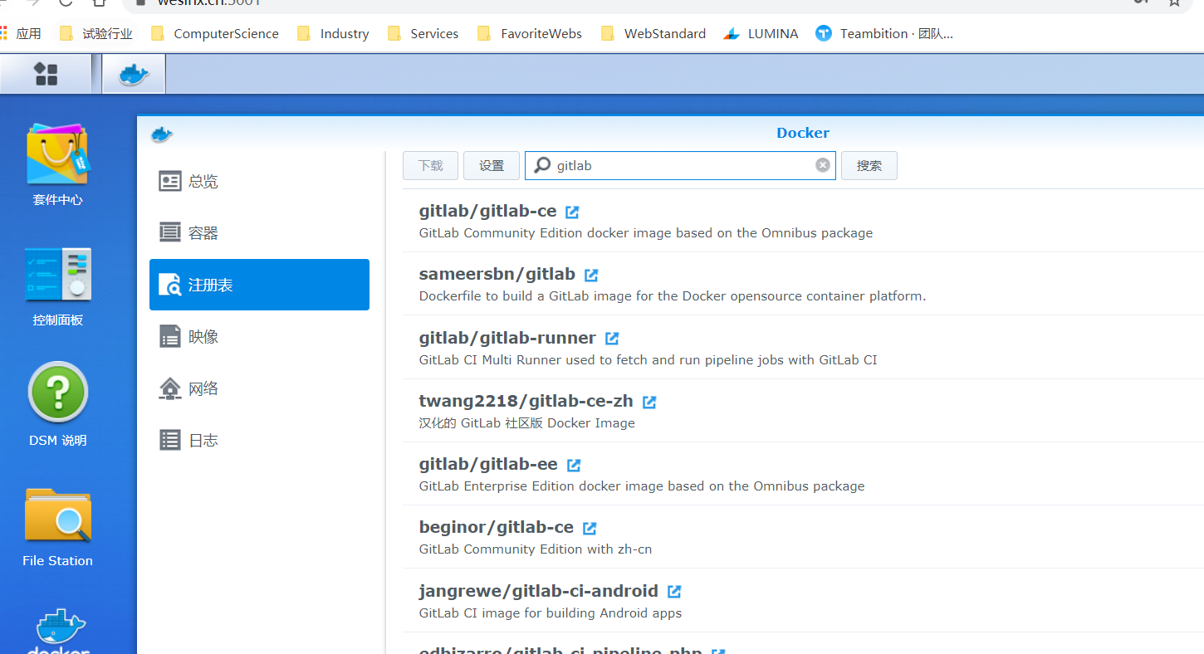Select the sameersbn/gitlab image title
Screen dimensions: 1204x654
click(497, 275)
